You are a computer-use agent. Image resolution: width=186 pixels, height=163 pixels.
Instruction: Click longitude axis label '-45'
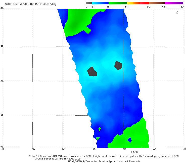pos(93,149)
